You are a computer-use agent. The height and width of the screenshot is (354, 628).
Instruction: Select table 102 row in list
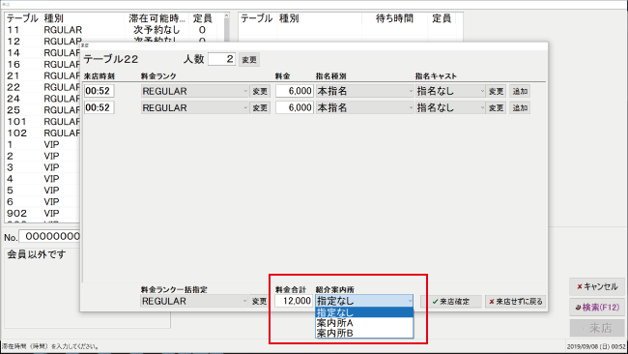pyautogui.click(x=43, y=133)
